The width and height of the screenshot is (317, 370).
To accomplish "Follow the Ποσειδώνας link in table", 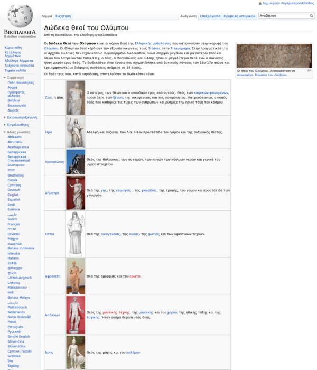I will pos(55,162).
